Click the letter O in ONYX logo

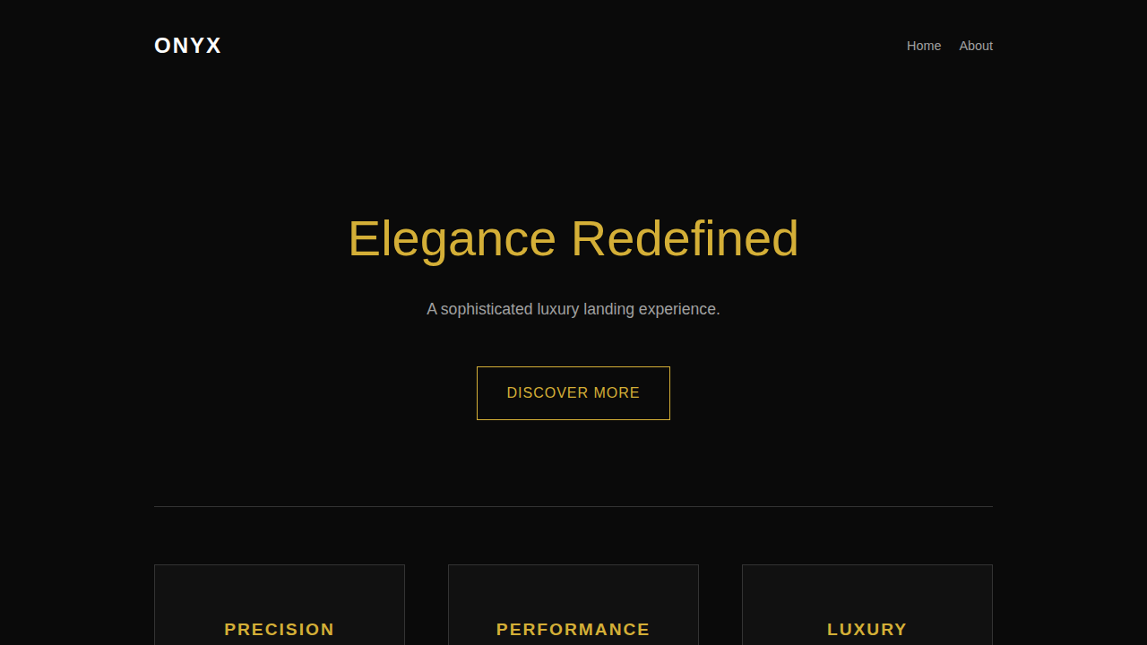[x=162, y=46]
